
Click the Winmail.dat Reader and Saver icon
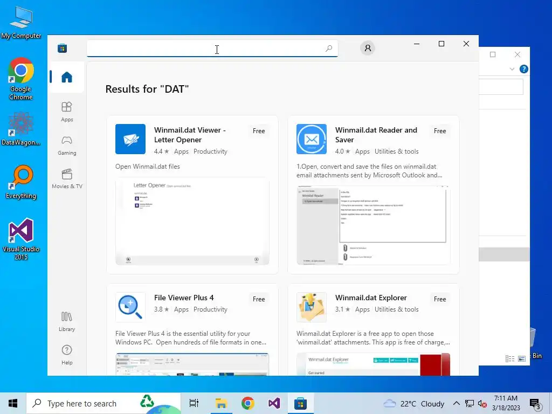point(312,139)
